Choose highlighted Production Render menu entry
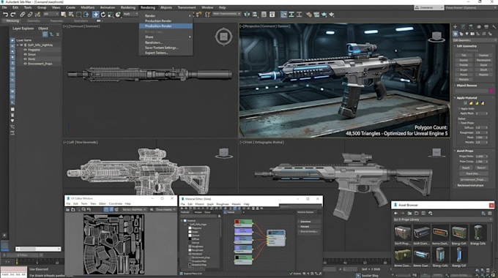 coord(166,26)
